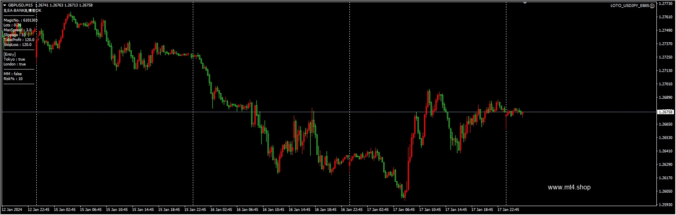Click the 15 Jan 18:45 time label
The height and width of the screenshot is (215, 676).
pos(169,210)
